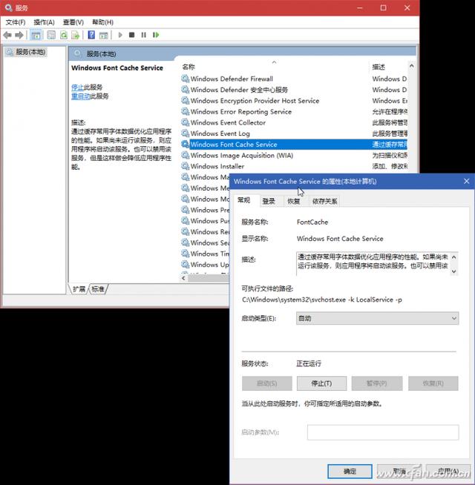Select Windows Encryption Provider Host Service row
This screenshot has width=475, height=485.
(294, 101)
